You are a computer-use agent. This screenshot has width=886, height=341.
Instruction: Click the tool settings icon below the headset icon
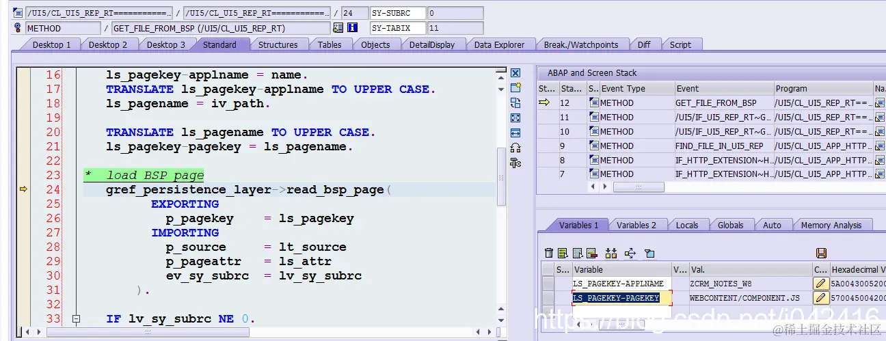pyautogui.click(x=515, y=163)
